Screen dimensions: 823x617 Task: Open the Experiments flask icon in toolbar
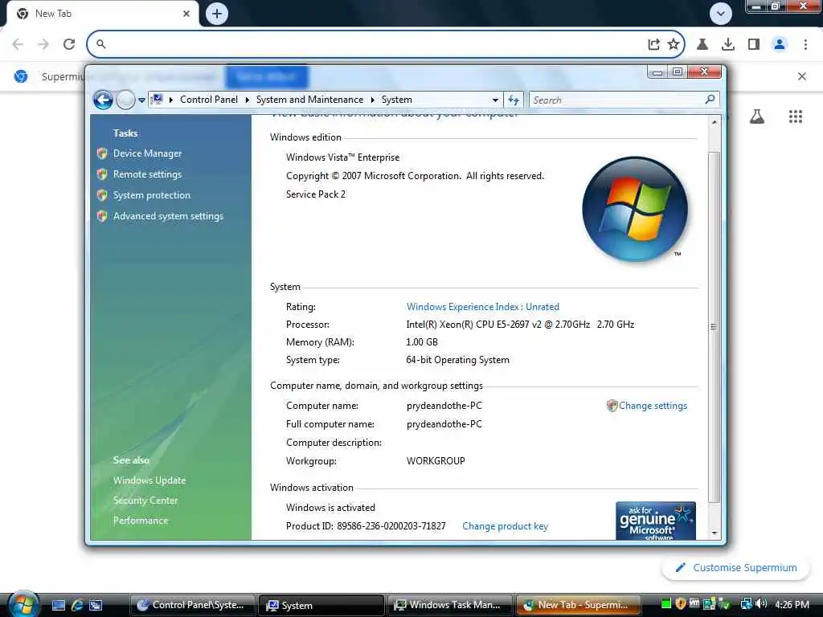702,44
